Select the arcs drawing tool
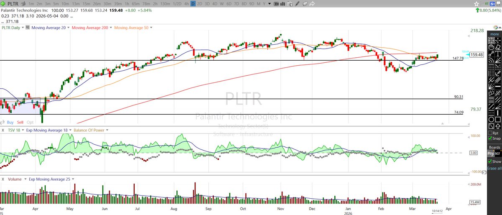This screenshot has width=502, height=215. tap(491, 60)
